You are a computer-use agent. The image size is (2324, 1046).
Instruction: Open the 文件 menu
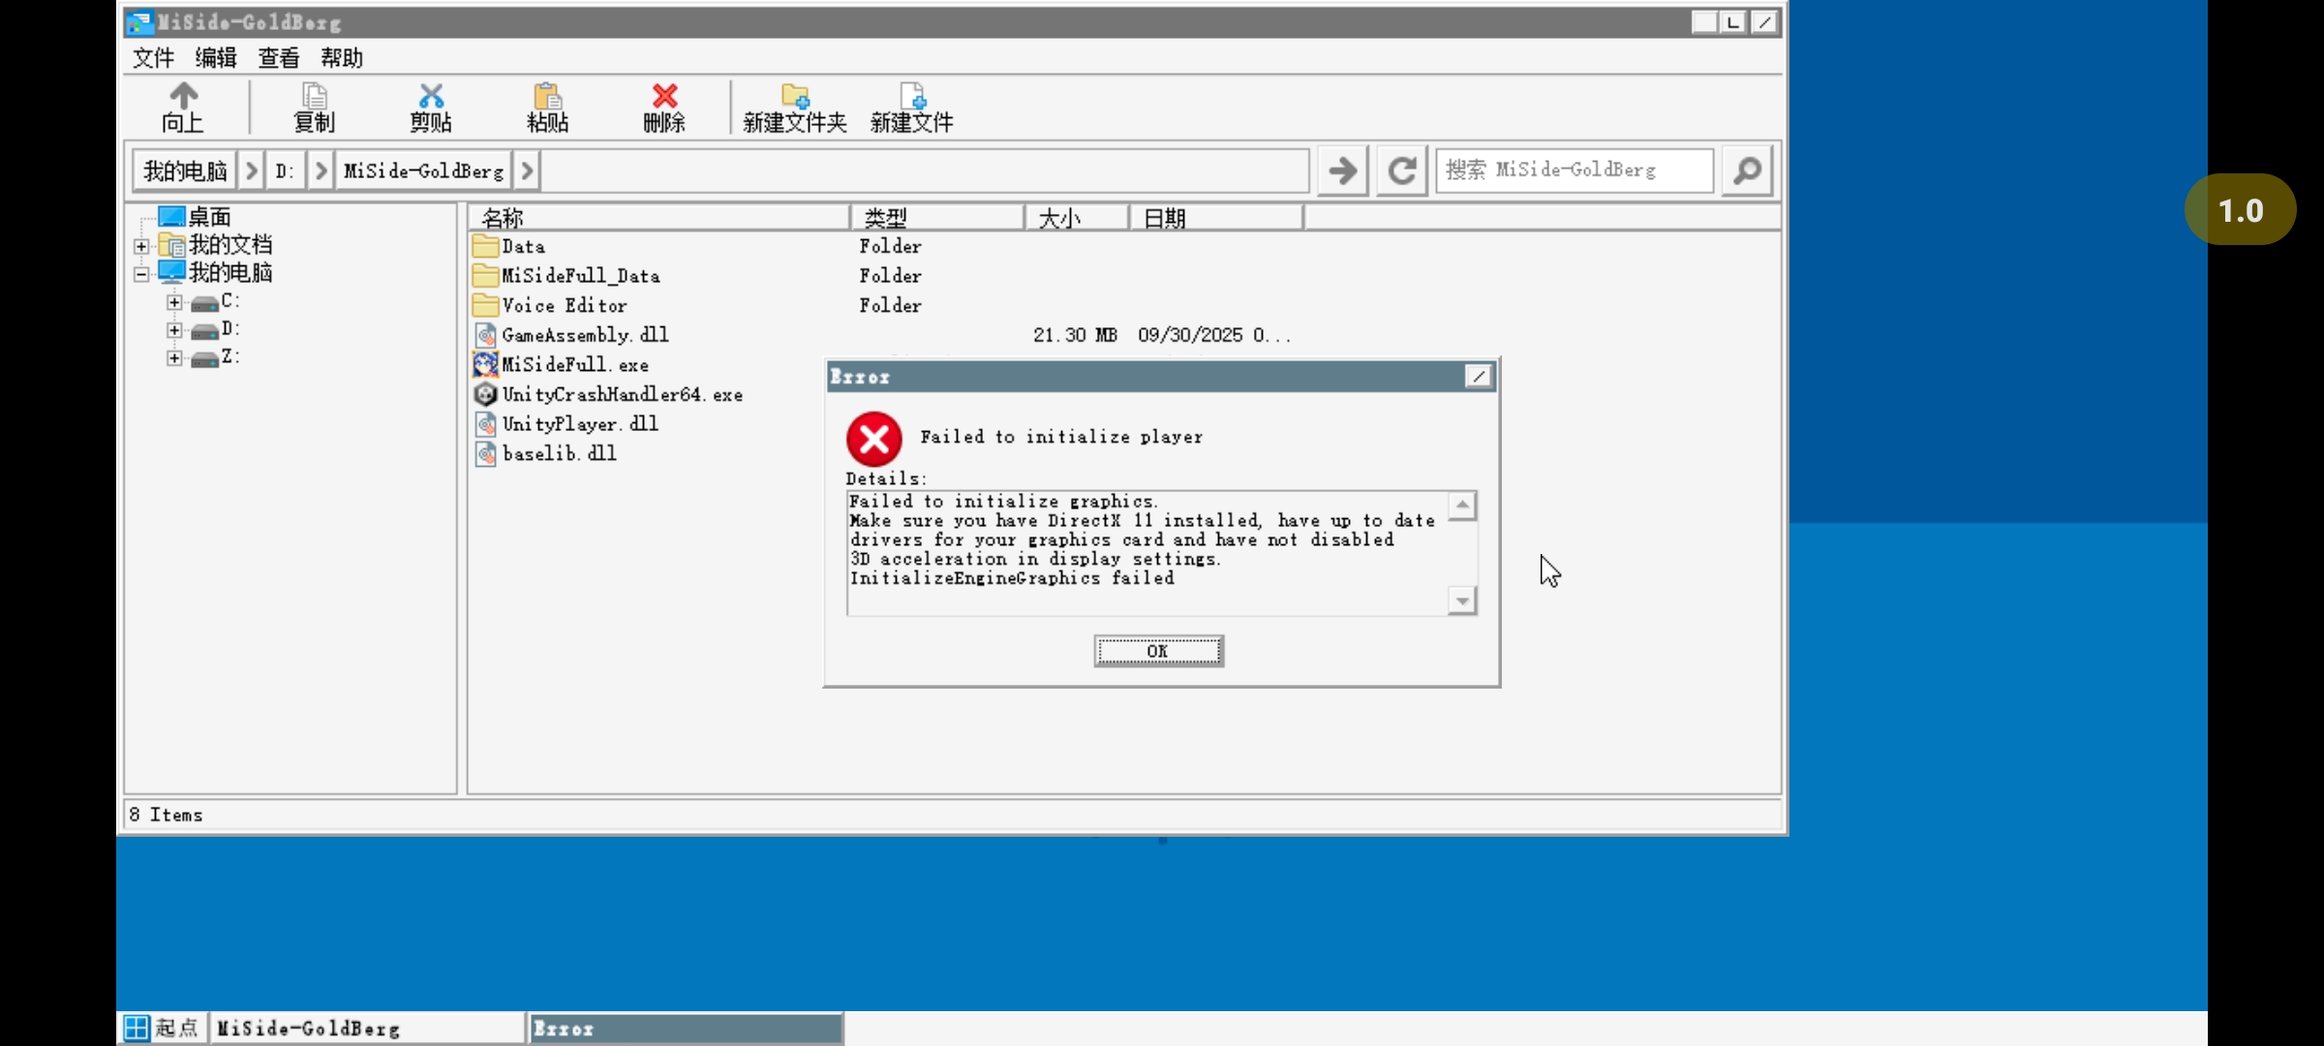[x=153, y=58]
